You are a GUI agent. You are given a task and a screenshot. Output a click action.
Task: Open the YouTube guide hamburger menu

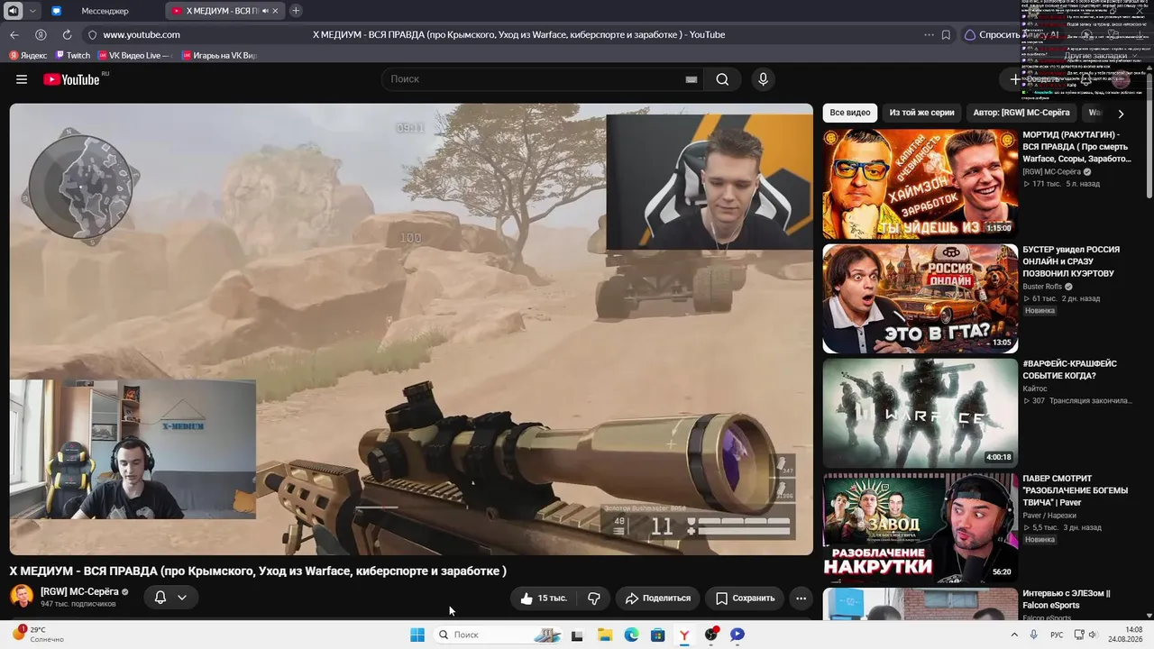coord(22,79)
